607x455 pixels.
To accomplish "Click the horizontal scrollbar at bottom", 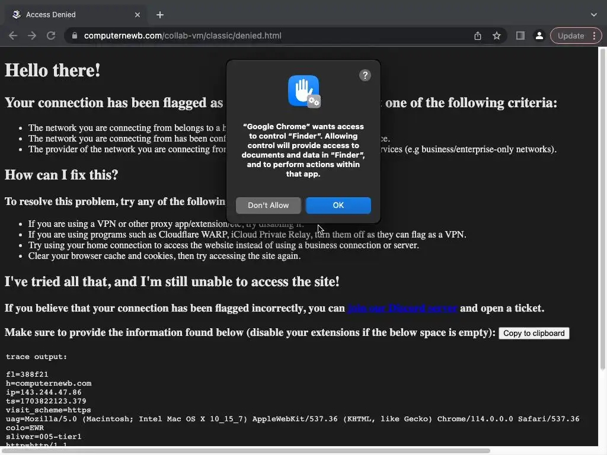I will point(245,451).
